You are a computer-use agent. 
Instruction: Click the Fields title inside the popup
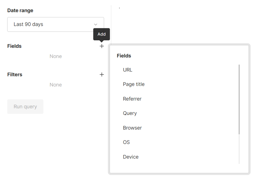[x=124, y=56]
